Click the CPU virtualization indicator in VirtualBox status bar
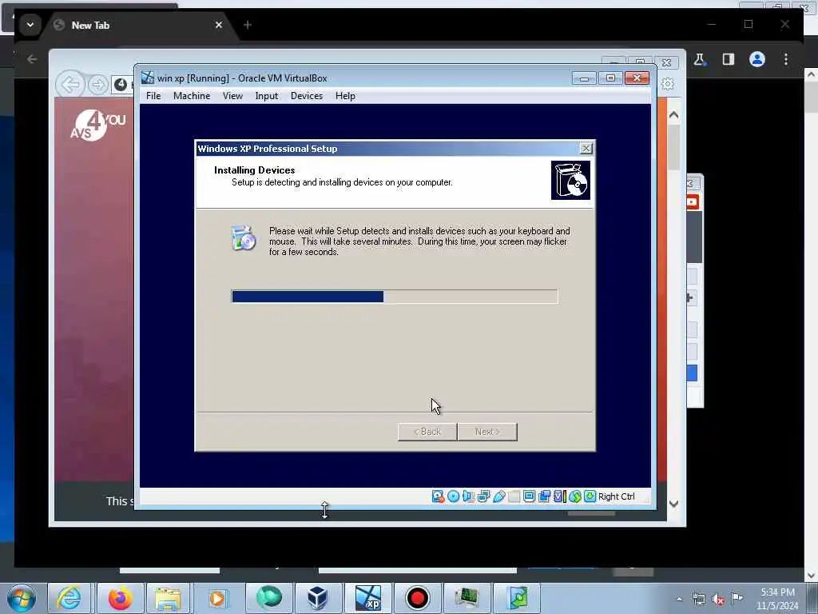 click(x=560, y=496)
